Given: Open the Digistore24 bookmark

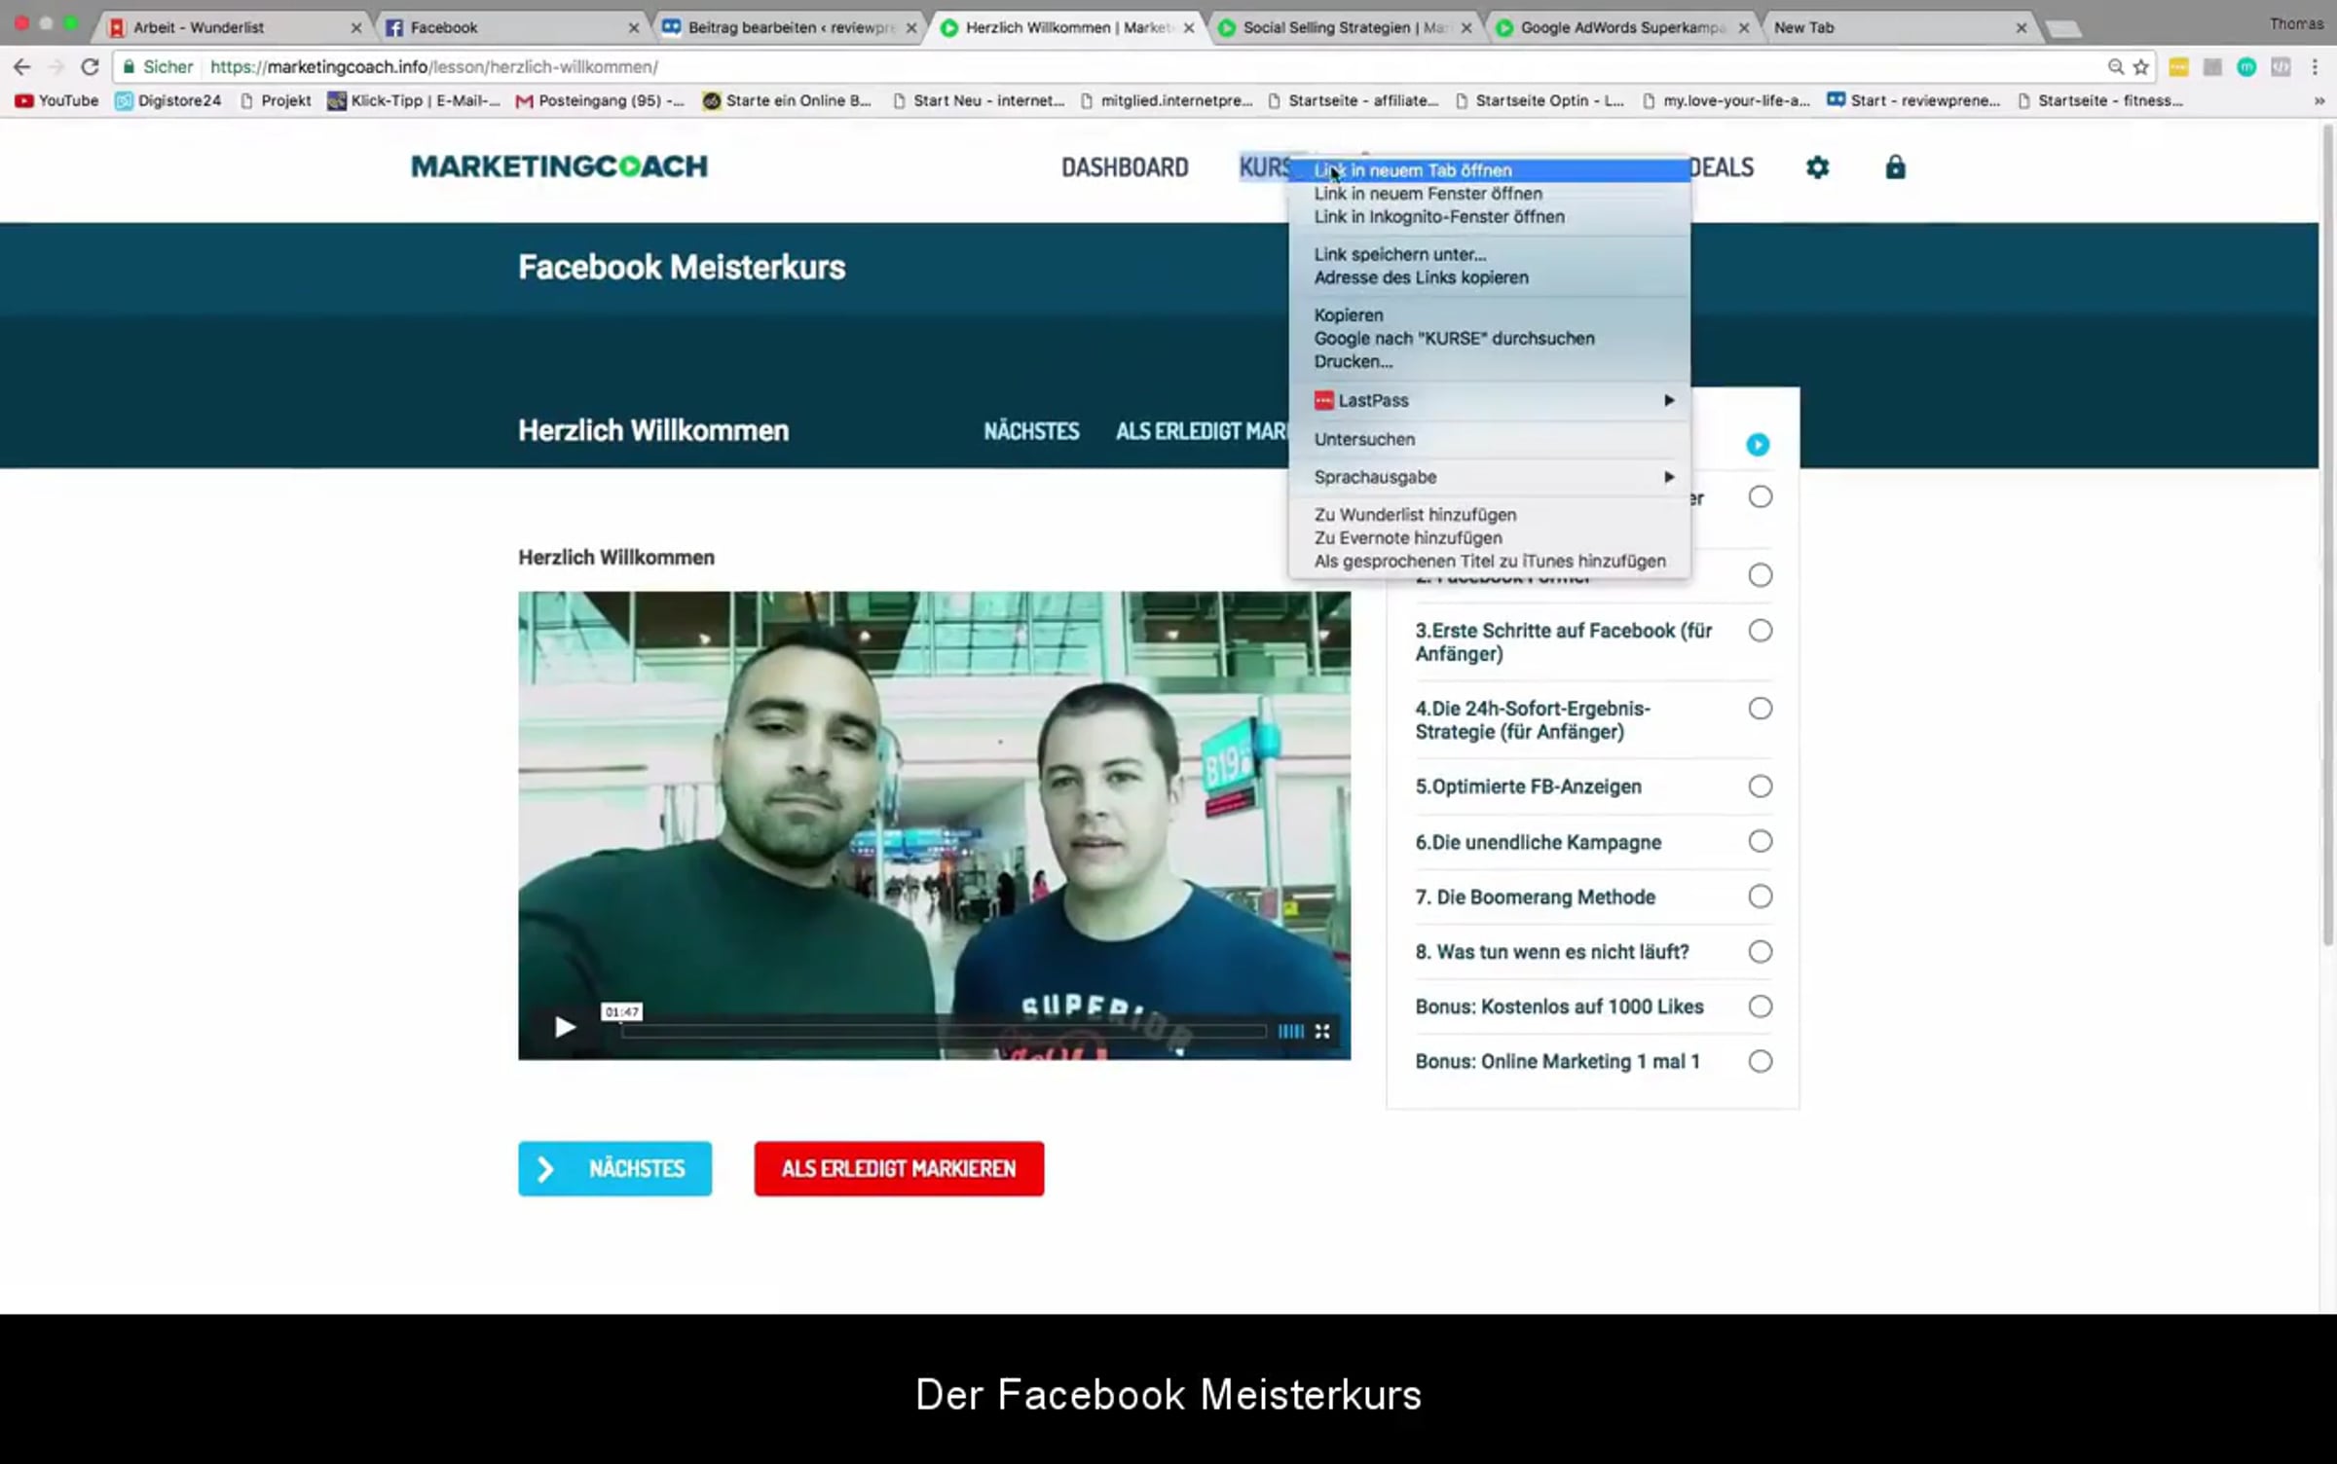Looking at the screenshot, I should 168,100.
